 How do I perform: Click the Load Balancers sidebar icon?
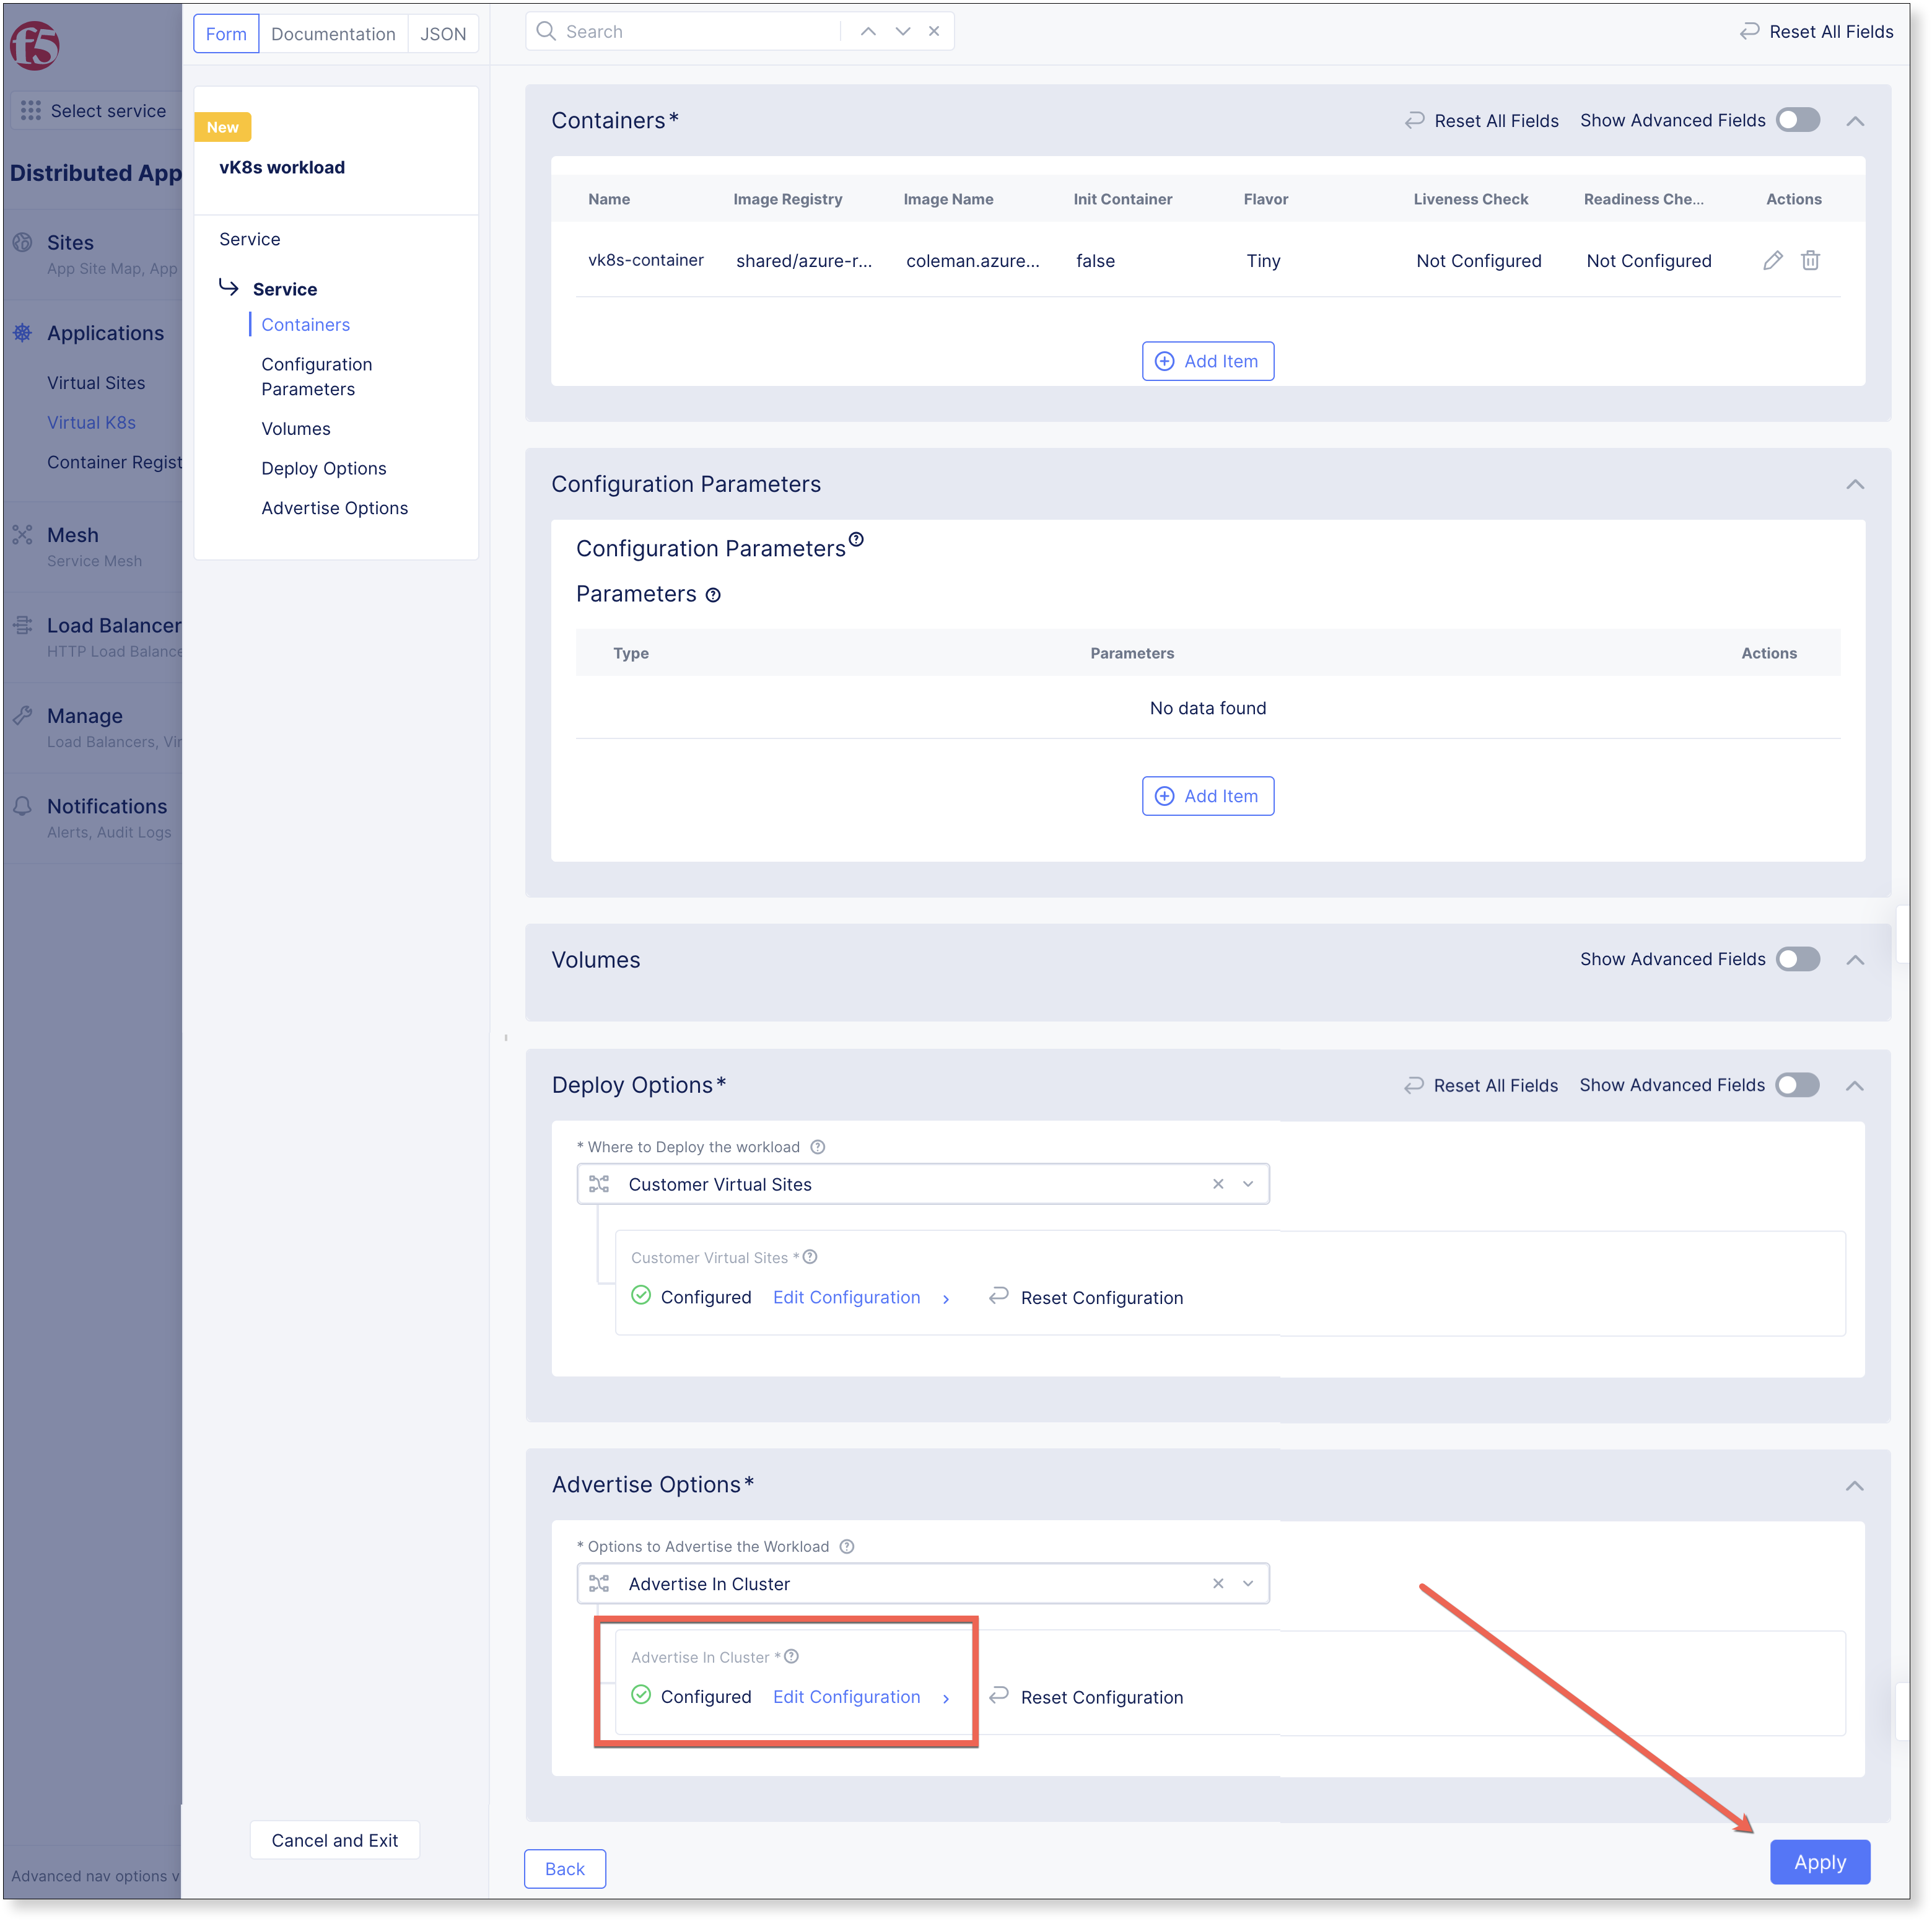[23, 625]
